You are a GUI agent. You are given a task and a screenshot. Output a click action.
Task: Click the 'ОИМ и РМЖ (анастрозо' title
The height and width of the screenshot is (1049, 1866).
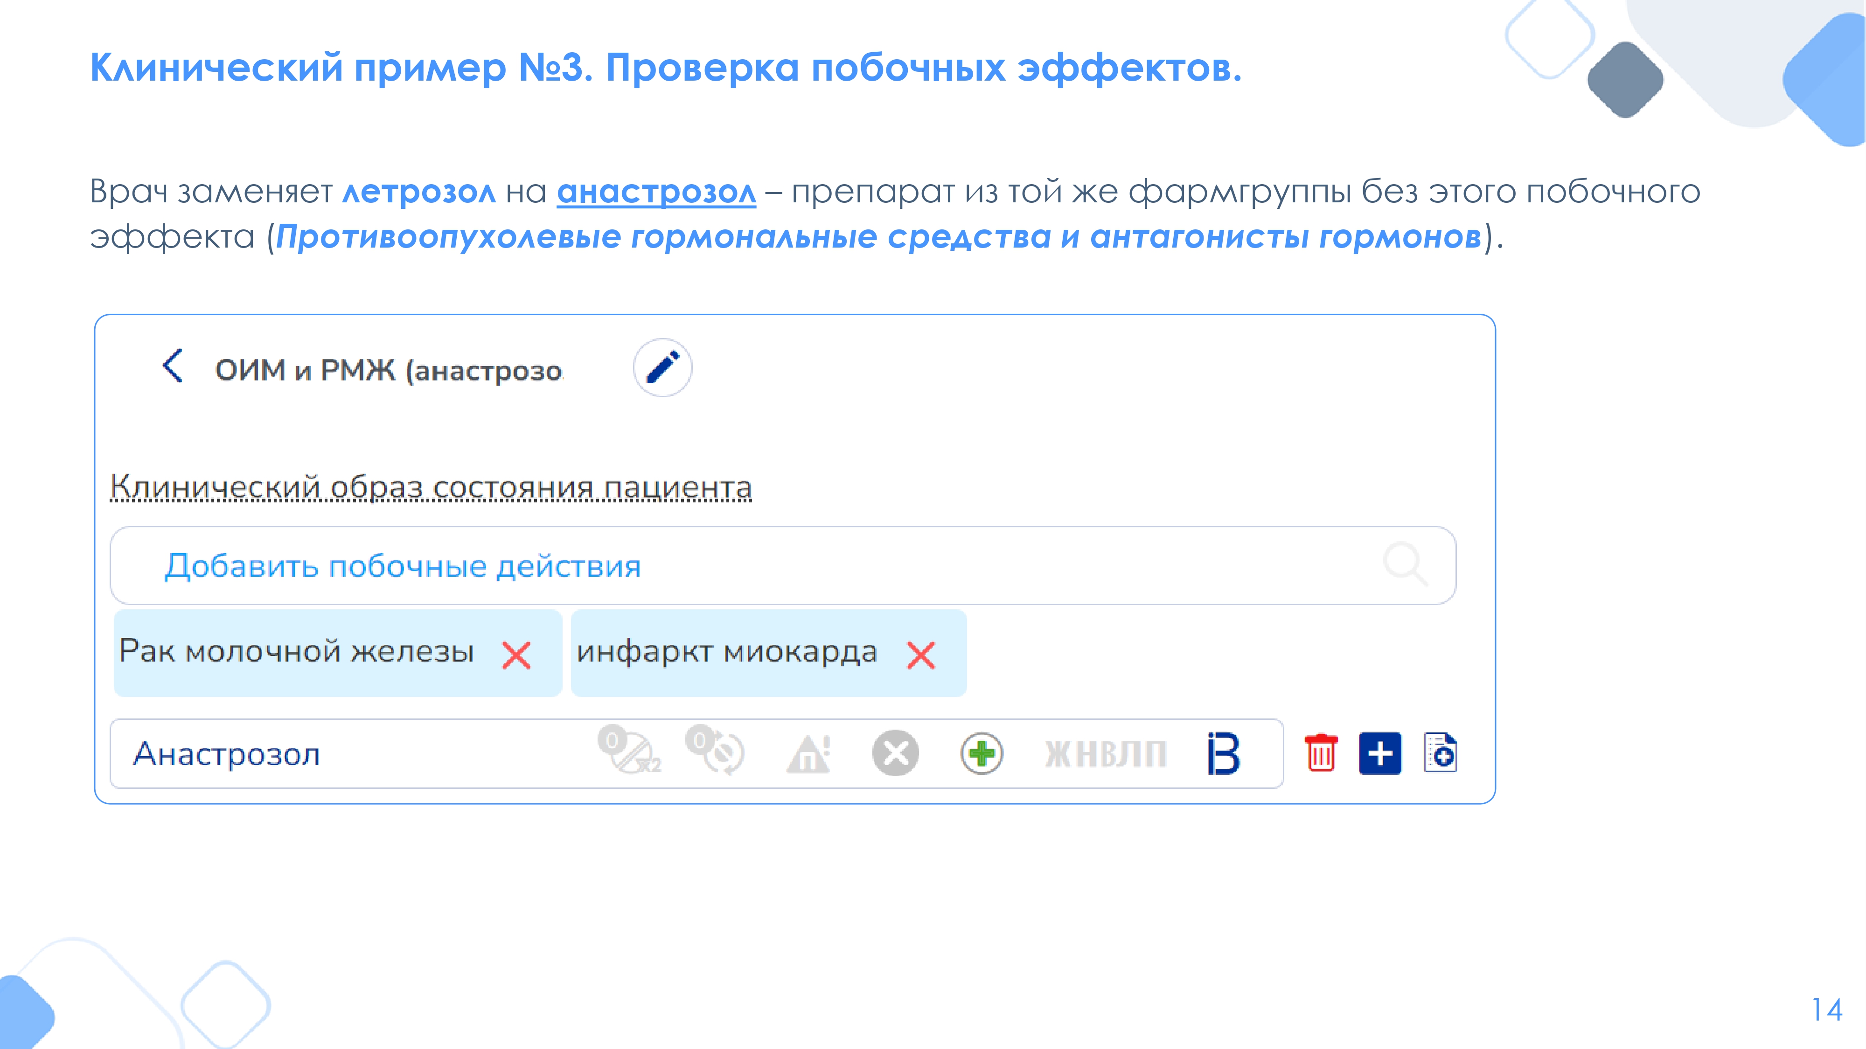pyautogui.click(x=388, y=370)
